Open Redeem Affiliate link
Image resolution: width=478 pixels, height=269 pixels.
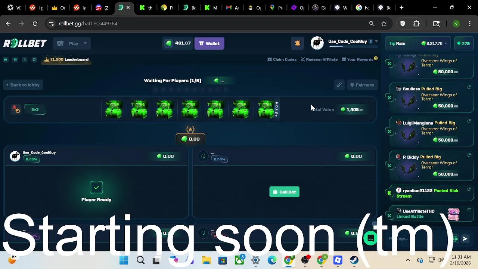(319, 59)
